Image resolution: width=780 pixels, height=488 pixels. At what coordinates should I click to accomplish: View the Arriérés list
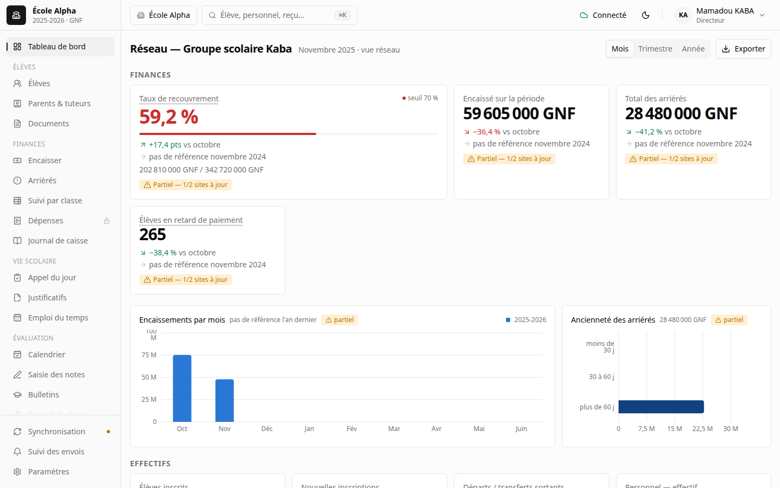[60, 181]
